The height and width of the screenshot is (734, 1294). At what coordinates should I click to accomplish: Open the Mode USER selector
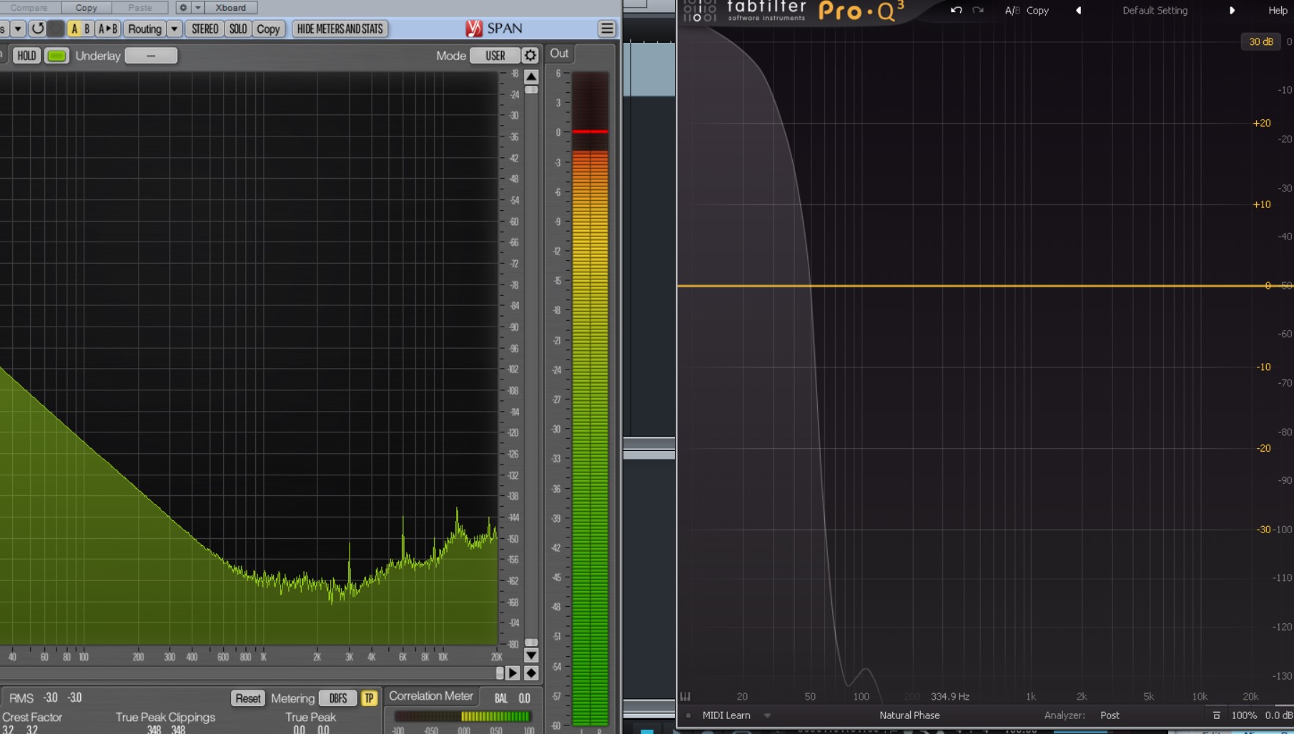pyautogui.click(x=495, y=56)
